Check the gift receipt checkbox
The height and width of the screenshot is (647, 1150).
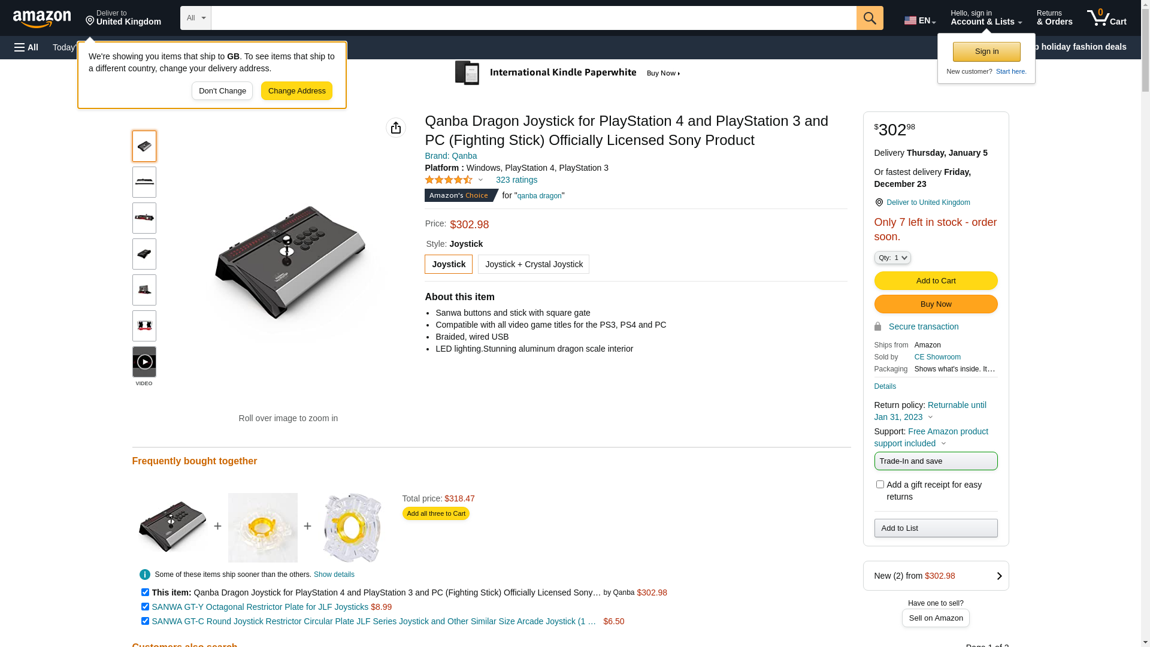click(x=880, y=484)
